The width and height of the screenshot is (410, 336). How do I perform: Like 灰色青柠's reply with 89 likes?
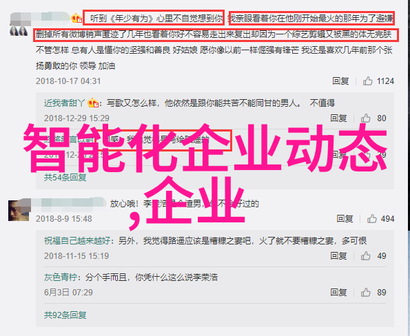pos(365,293)
